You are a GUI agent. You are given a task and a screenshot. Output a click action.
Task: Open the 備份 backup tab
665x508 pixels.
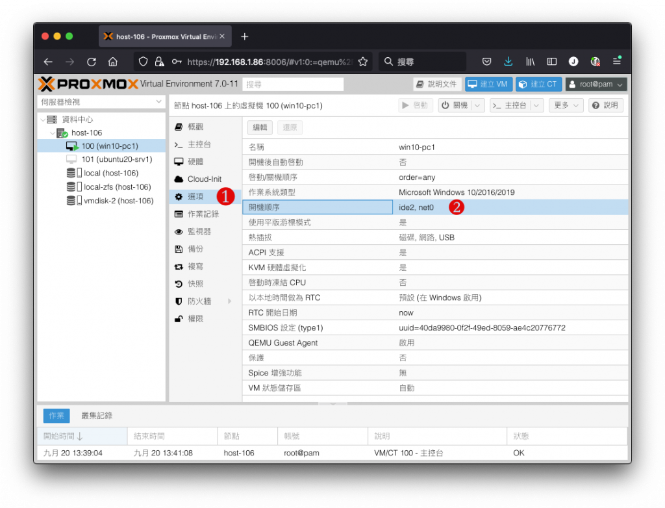pos(205,249)
